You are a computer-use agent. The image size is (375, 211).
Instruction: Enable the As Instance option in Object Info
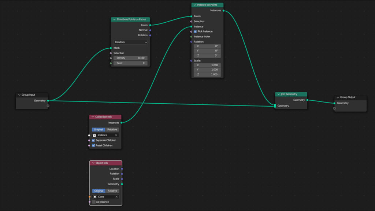[94, 202]
